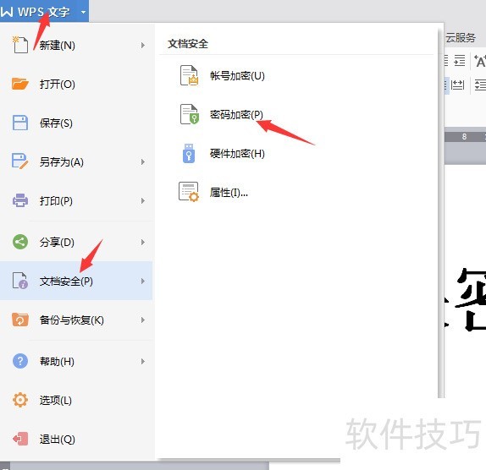
Task: Open the WPS 文字 dropdown arrow
Action: click(x=83, y=13)
